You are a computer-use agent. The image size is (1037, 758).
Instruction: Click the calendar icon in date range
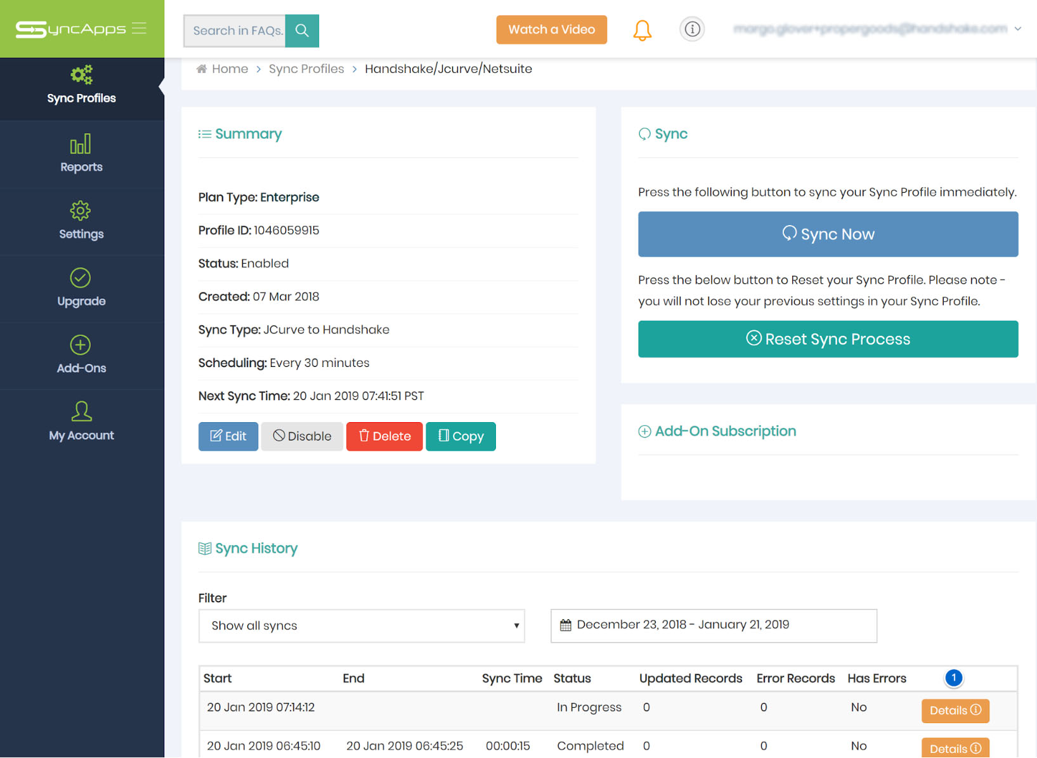tap(566, 625)
